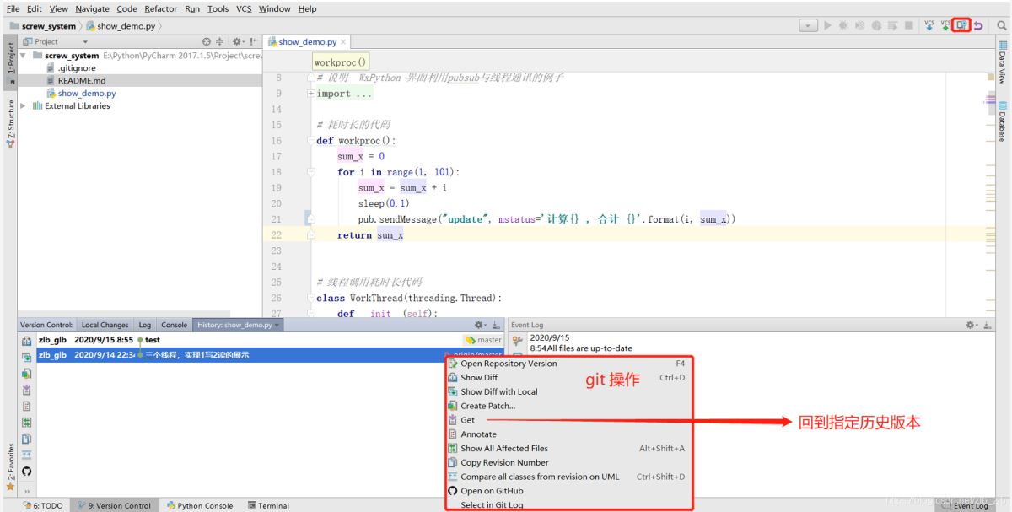
Task: Expand the folded import block
Action: (311, 94)
